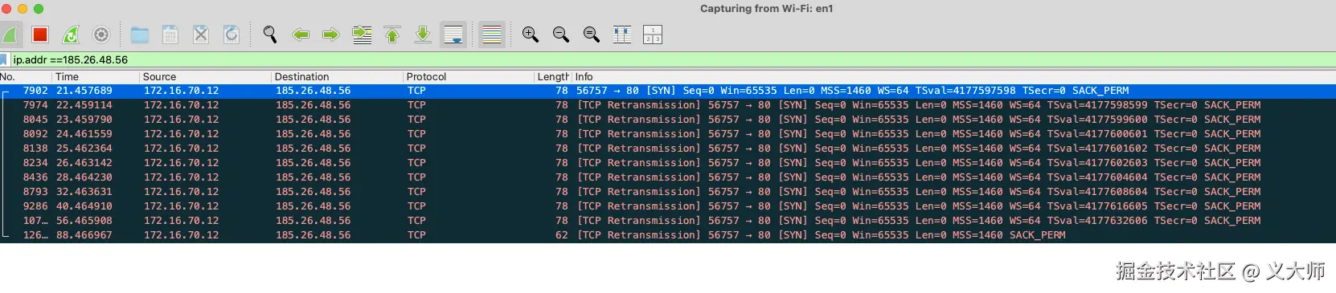Image resolution: width=1336 pixels, height=293 pixels.
Task: Sort by the Source column header
Action: point(206,76)
